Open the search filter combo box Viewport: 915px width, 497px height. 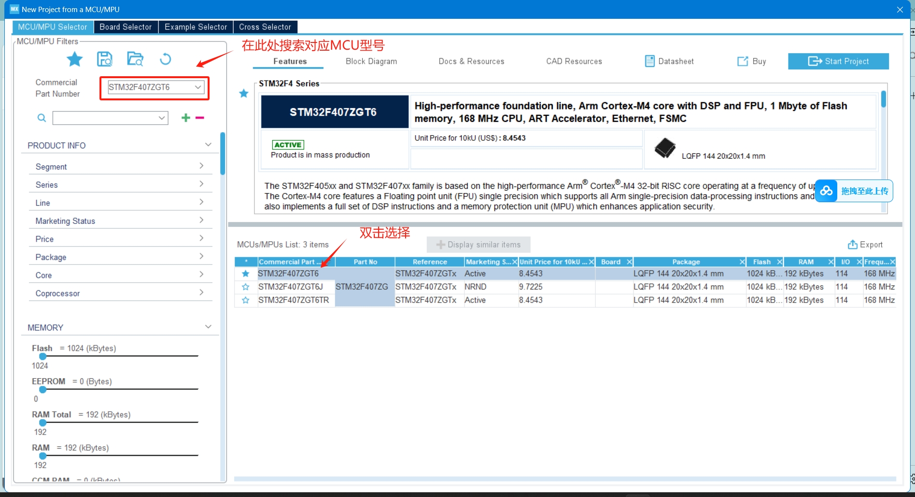click(x=110, y=118)
